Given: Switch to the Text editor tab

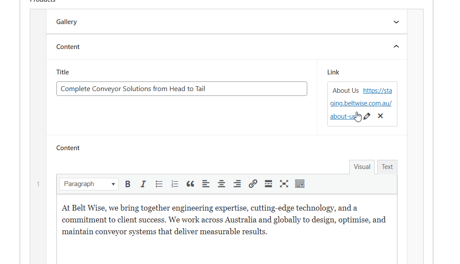Looking at the screenshot, I should click(387, 167).
